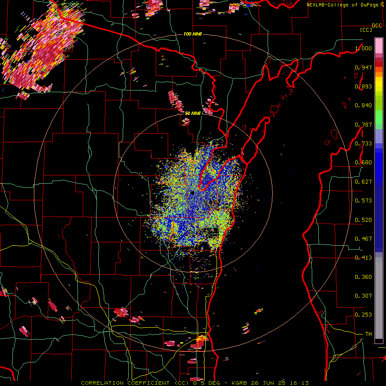
Task: Click the 0.733 legend value
Action: tap(363, 144)
